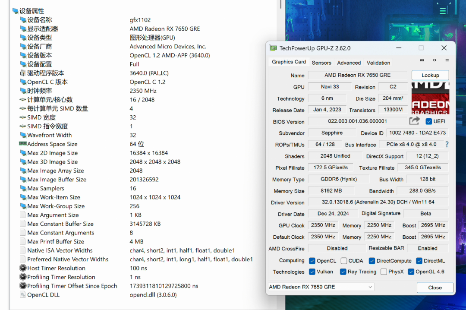The width and height of the screenshot is (466, 310).
Task: Click the clock icon beside Profiling Timer Resolution
Action: coord(23,277)
